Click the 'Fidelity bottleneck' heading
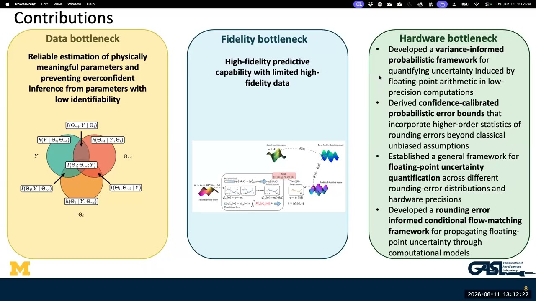Viewport: 536px width, 301px height. click(x=264, y=39)
